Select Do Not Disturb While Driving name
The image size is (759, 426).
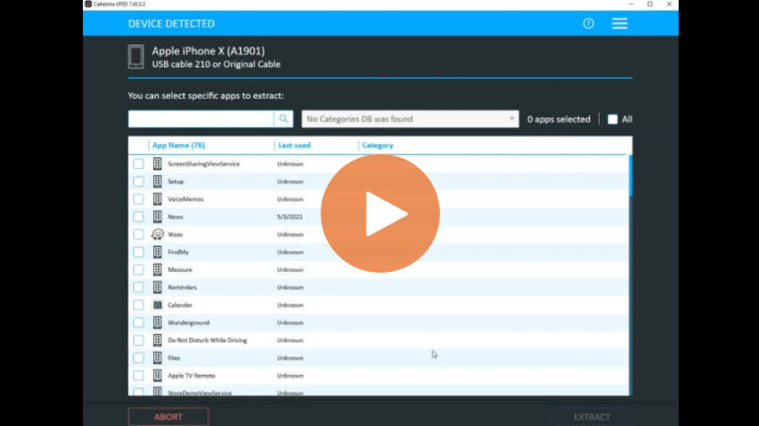[208, 340]
